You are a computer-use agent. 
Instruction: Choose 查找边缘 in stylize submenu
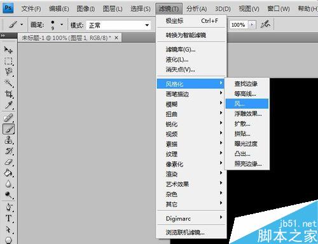[x=247, y=84]
